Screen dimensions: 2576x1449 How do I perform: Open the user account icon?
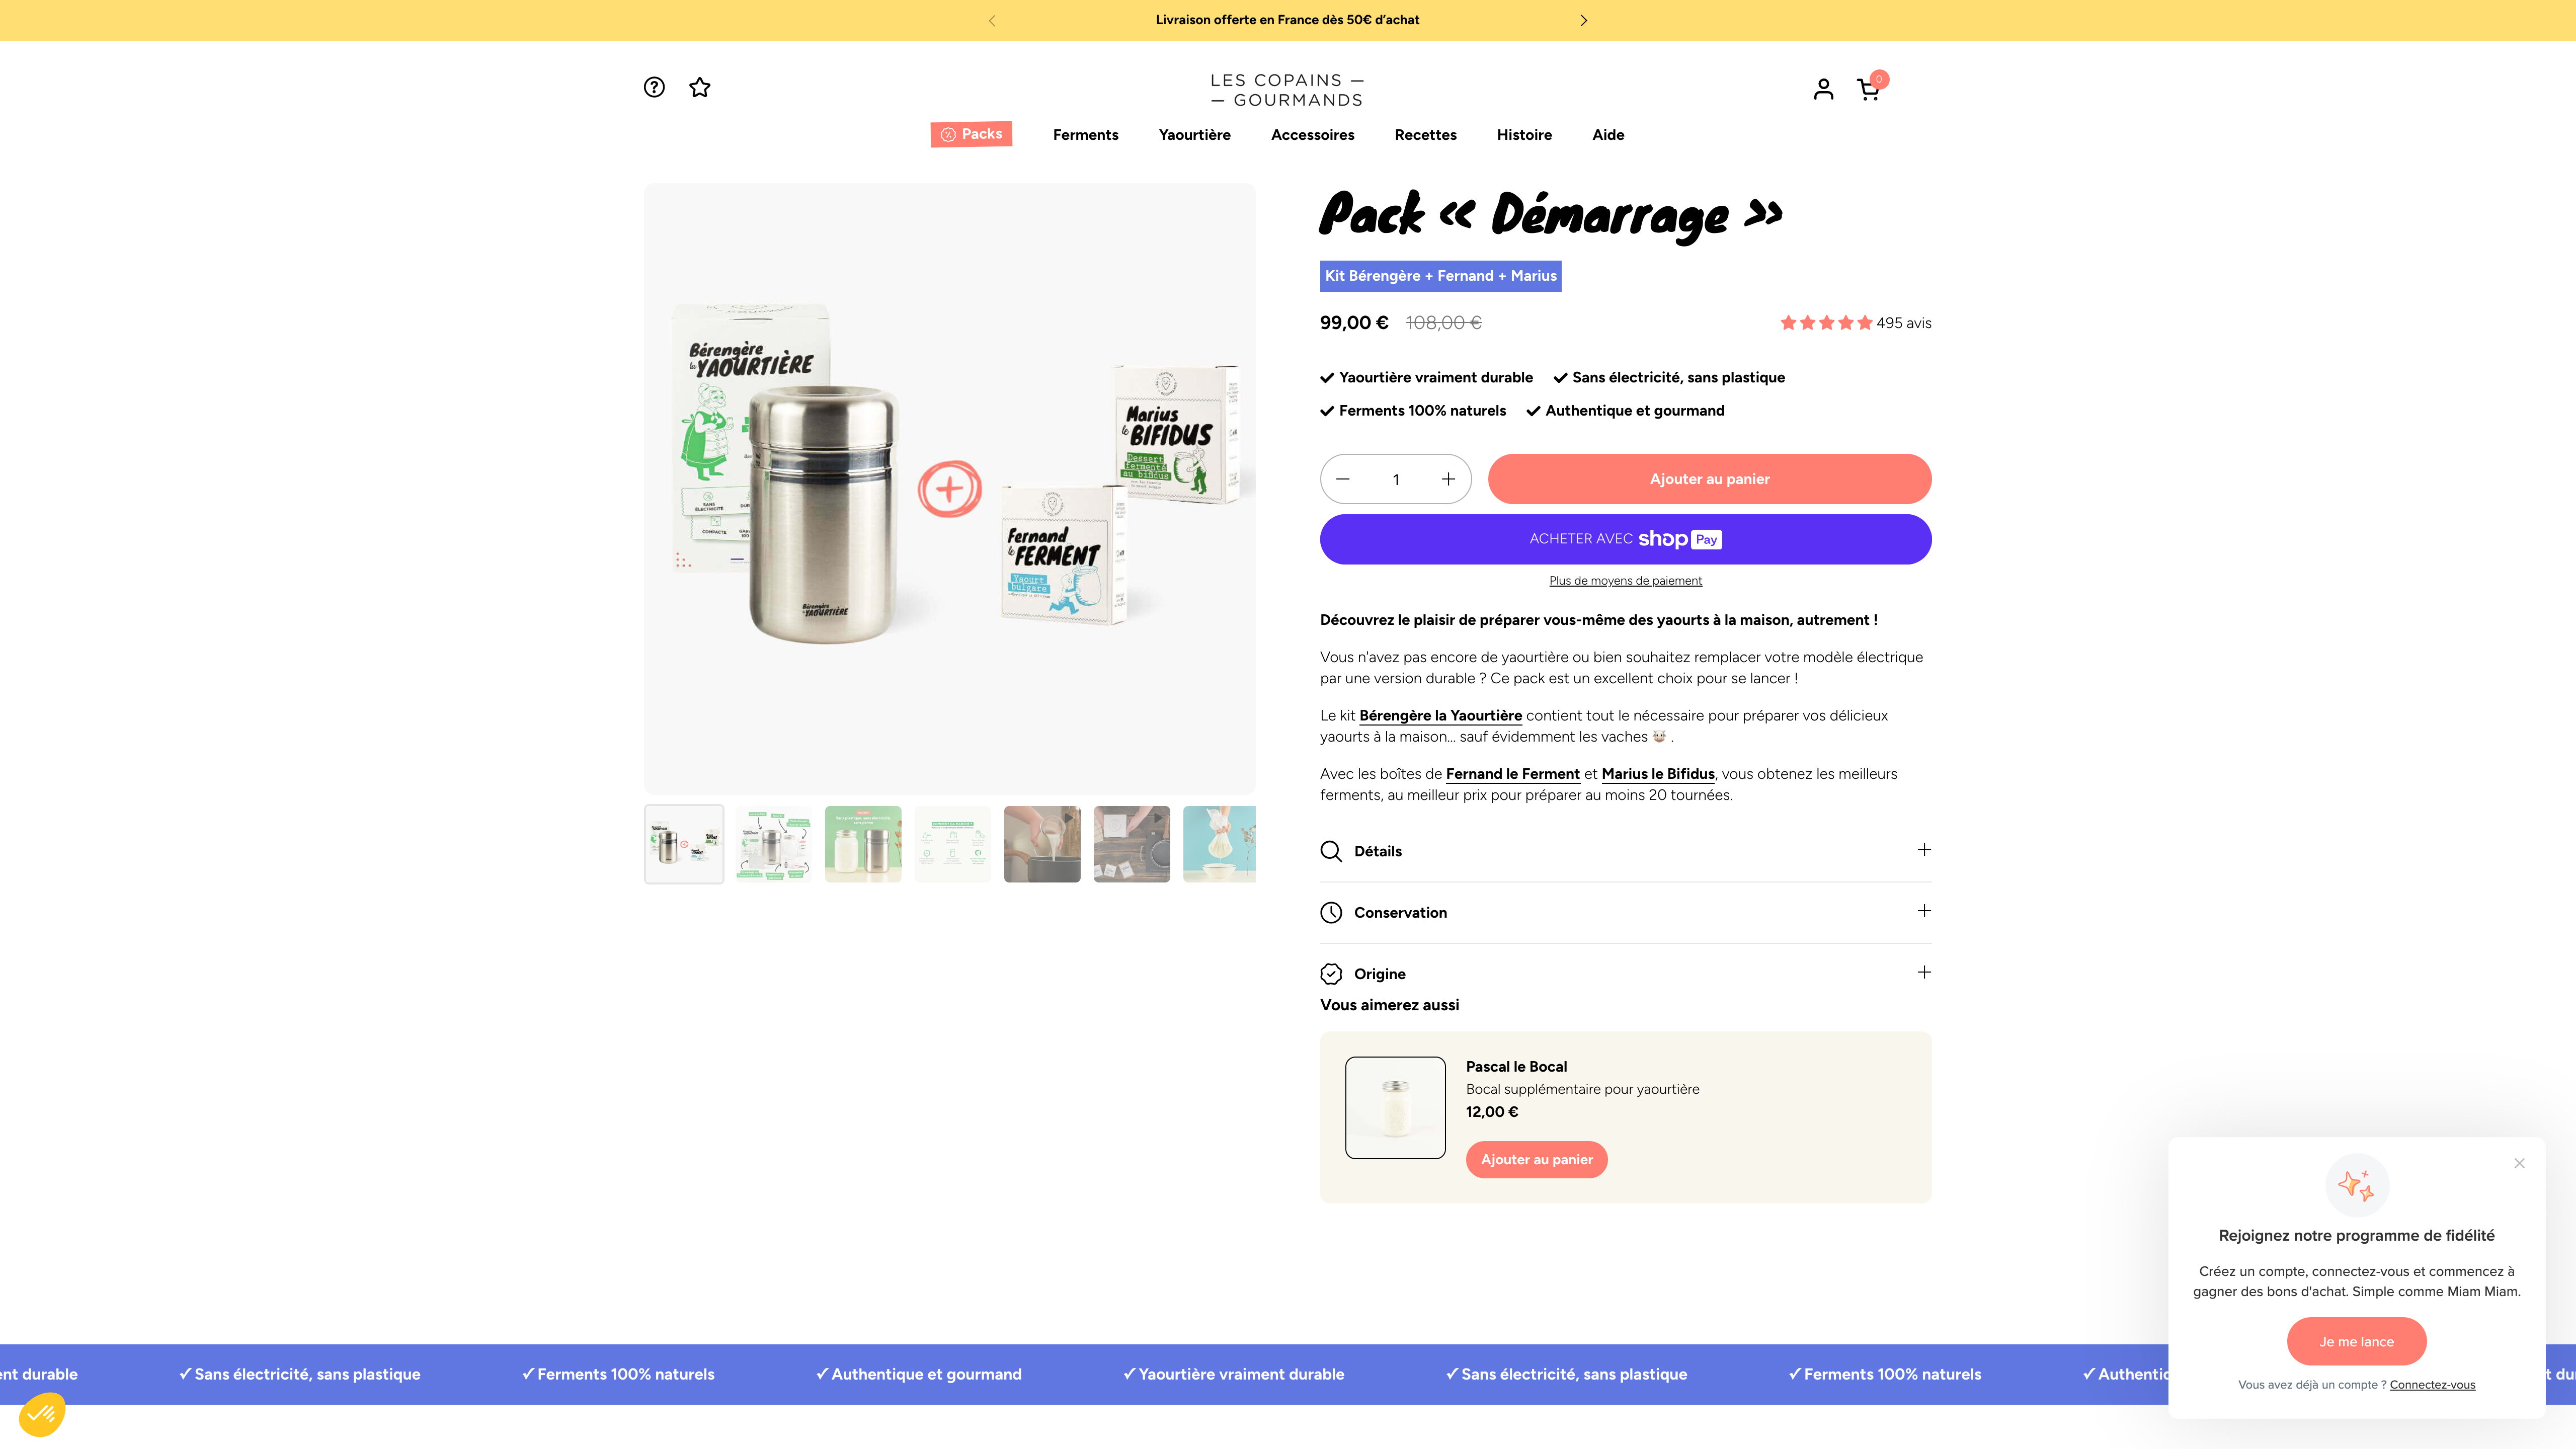1823,89
